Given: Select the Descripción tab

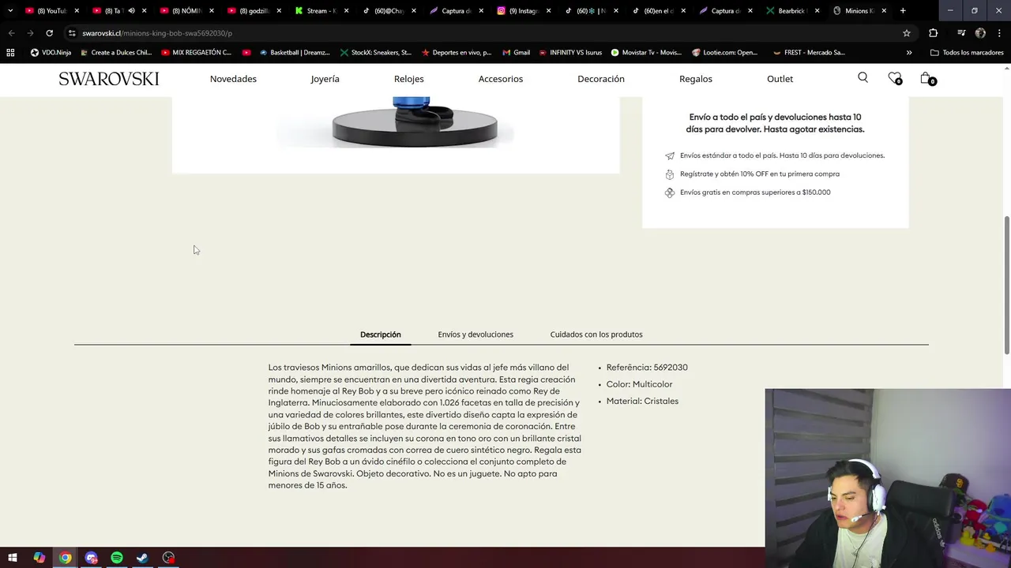Looking at the screenshot, I should [380, 334].
